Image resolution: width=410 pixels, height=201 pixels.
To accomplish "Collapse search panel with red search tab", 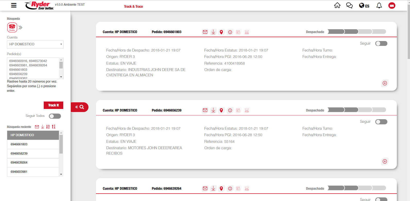I will pyautogui.click(x=79, y=107).
